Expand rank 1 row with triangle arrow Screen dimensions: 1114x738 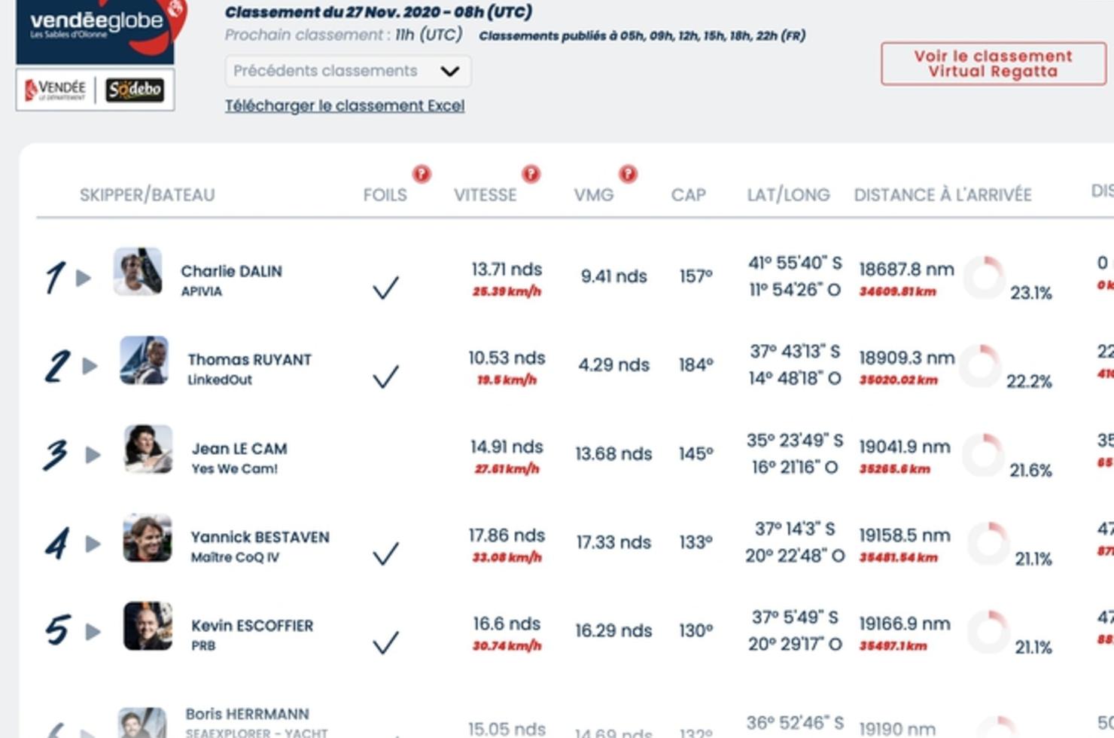pyautogui.click(x=84, y=278)
